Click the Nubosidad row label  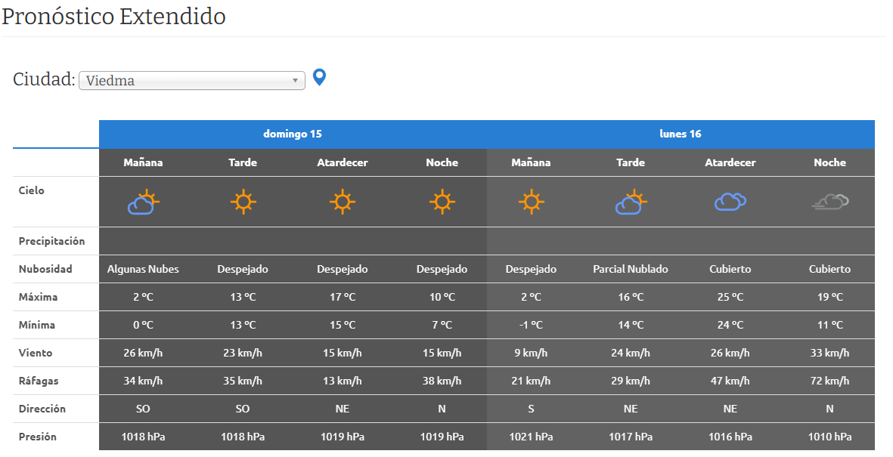(45, 269)
